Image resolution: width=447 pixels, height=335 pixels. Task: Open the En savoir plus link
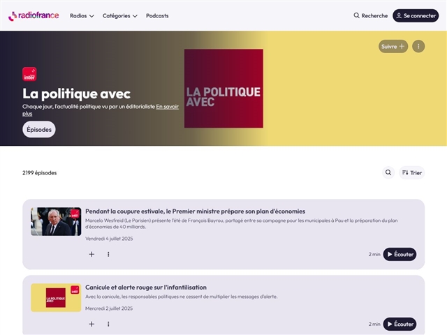tap(167, 107)
